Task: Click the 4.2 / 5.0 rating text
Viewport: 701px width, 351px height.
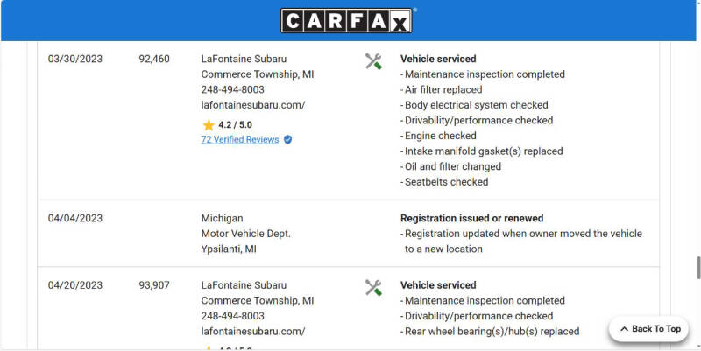Action: point(237,125)
